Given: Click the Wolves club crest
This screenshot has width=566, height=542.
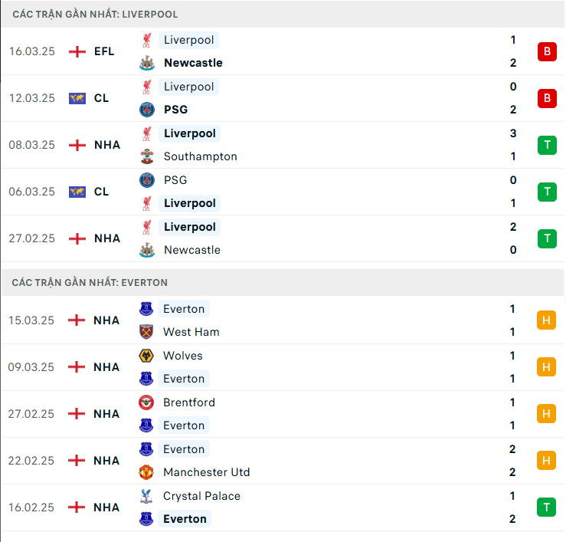Looking at the screenshot, I should pos(146,356).
